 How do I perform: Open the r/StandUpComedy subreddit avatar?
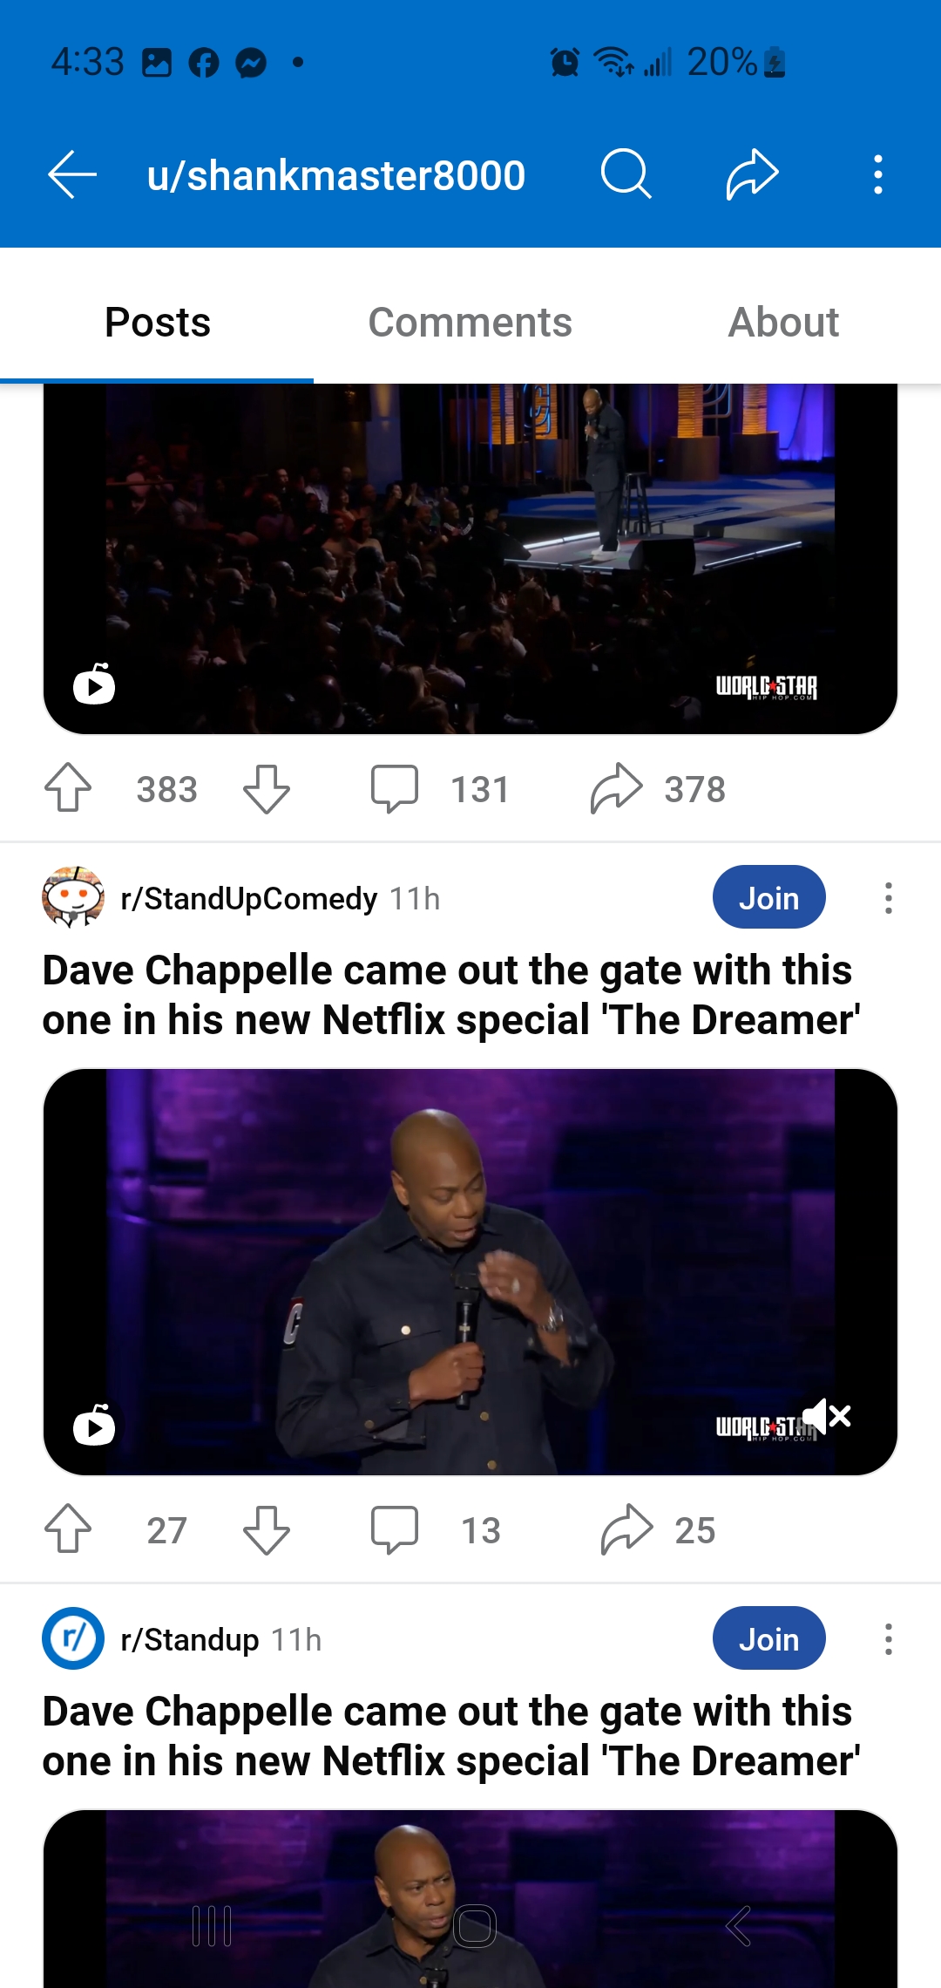73,897
